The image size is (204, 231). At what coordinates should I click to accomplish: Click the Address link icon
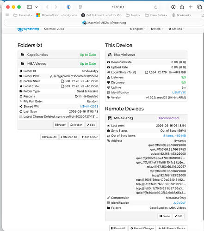pos(109,140)
